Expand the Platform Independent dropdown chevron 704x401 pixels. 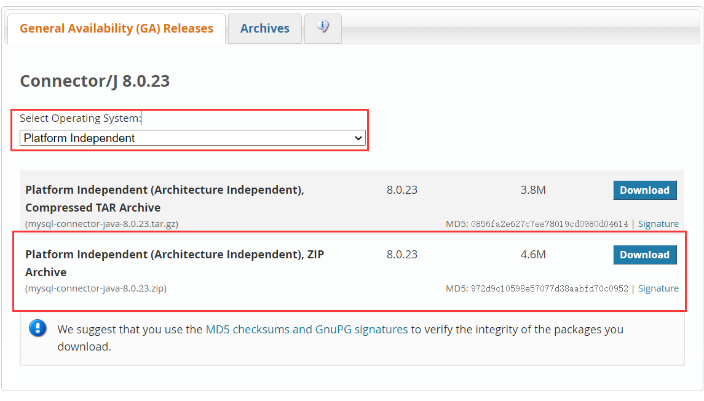358,138
